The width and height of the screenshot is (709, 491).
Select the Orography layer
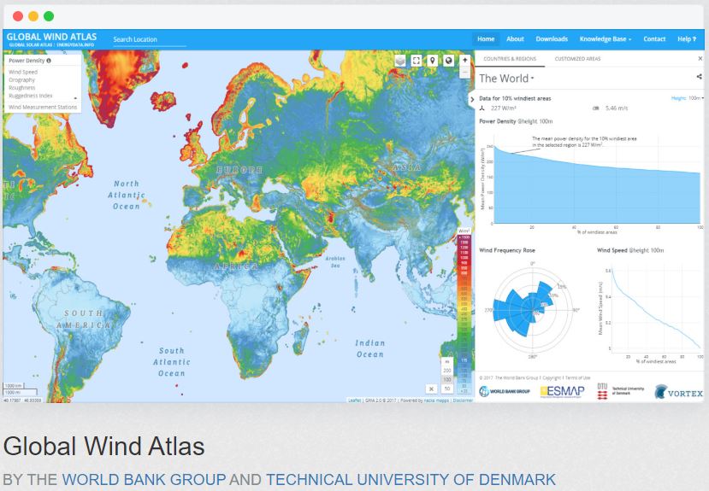[21, 80]
